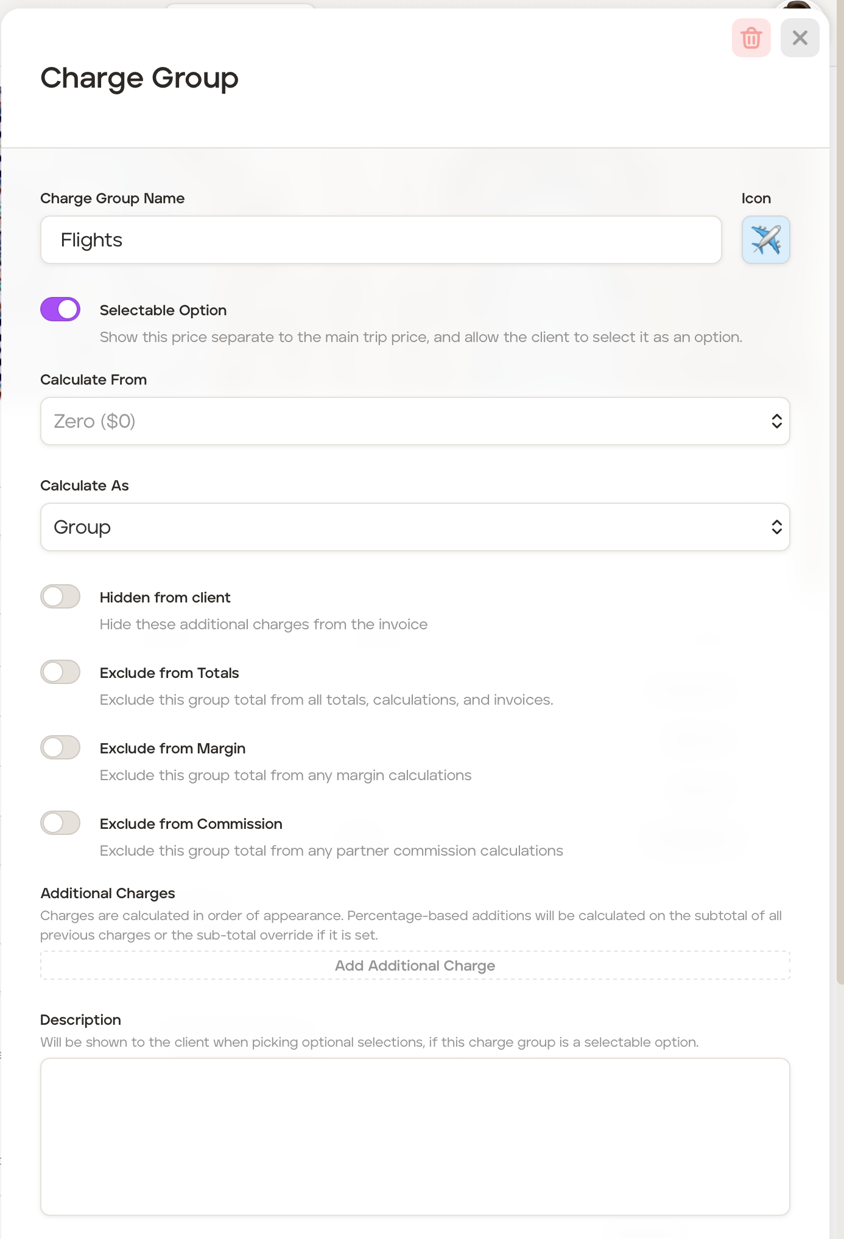This screenshot has width=844, height=1239.
Task: Focus the Charge Group Name field
Action: coord(381,240)
